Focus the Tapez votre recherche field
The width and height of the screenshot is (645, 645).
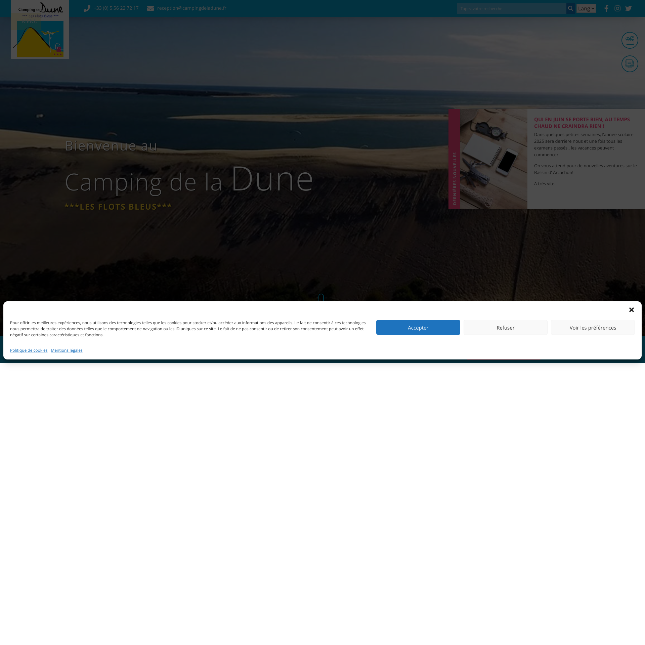(x=512, y=8)
